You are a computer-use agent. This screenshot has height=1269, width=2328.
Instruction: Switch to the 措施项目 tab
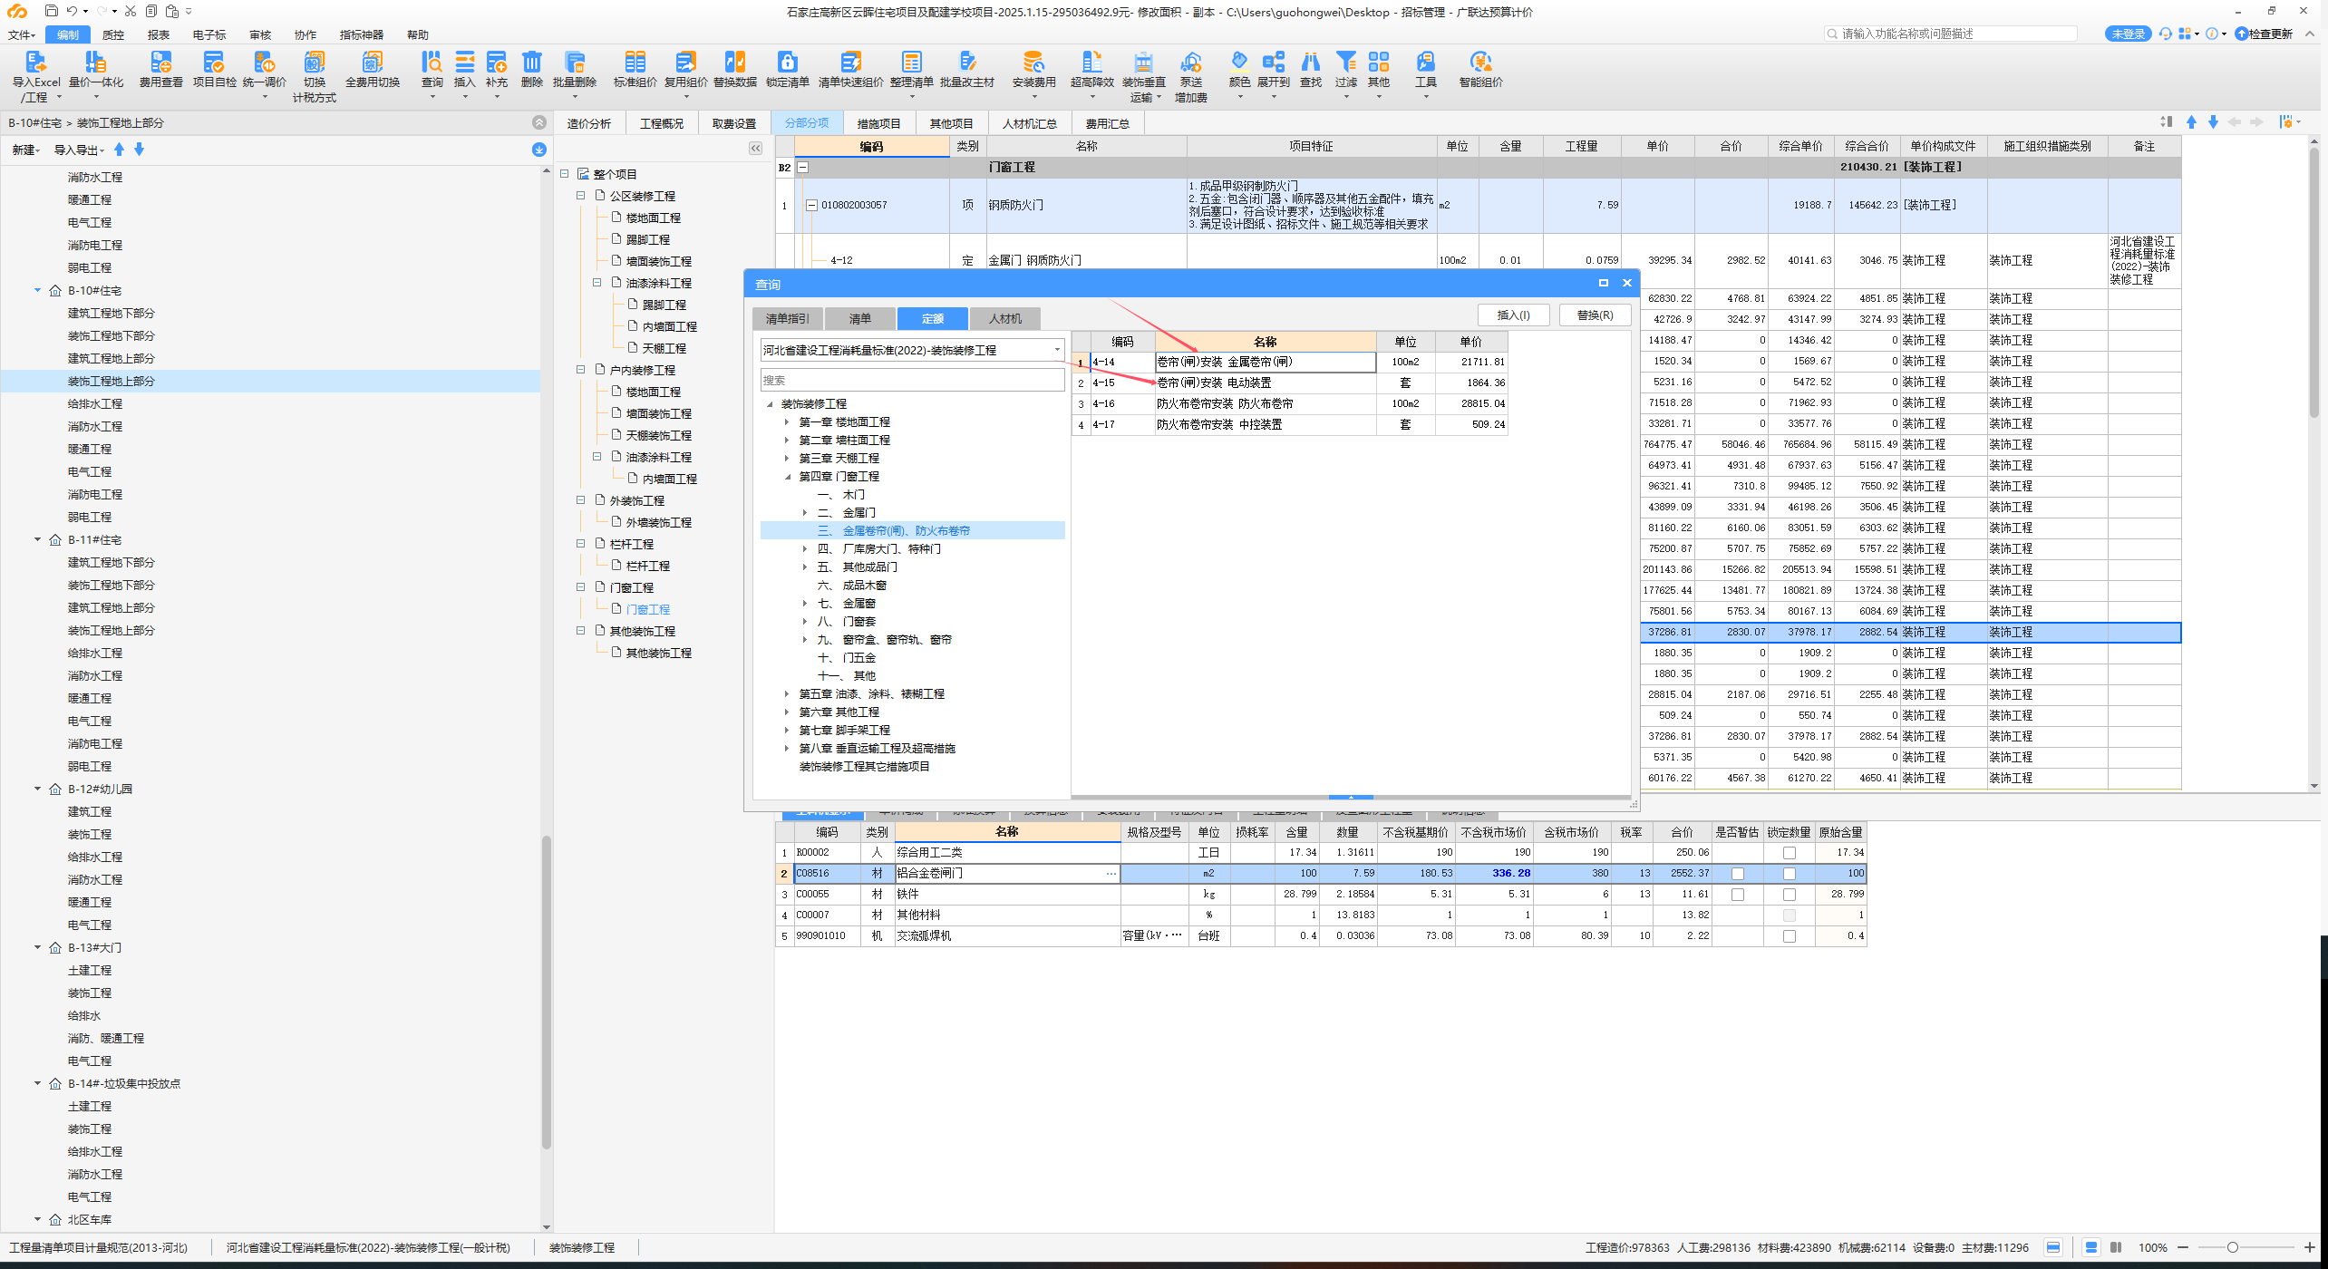pos(879,123)
